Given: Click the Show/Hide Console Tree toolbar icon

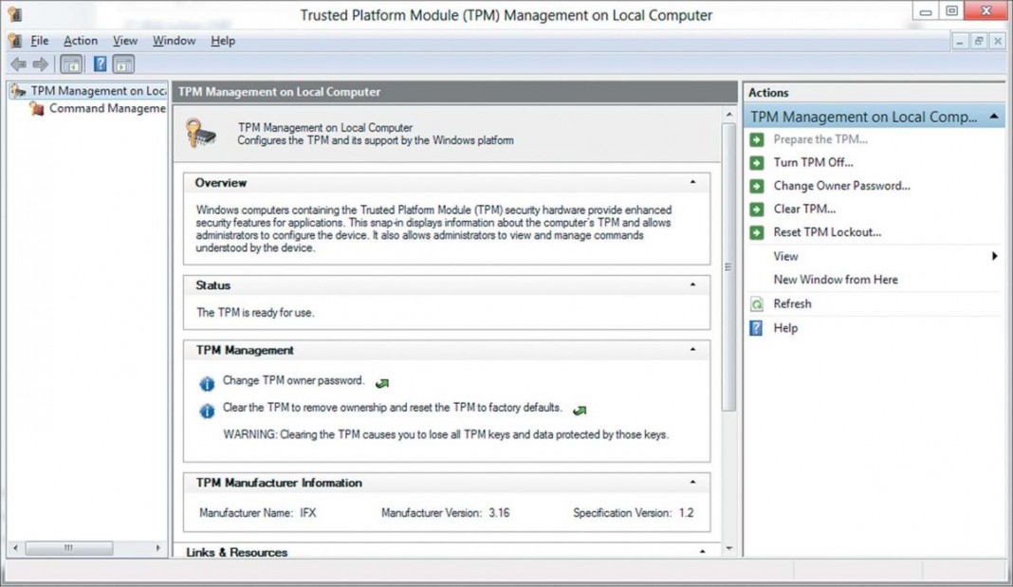Looking at the screenshot, I should tap(70, 64).
